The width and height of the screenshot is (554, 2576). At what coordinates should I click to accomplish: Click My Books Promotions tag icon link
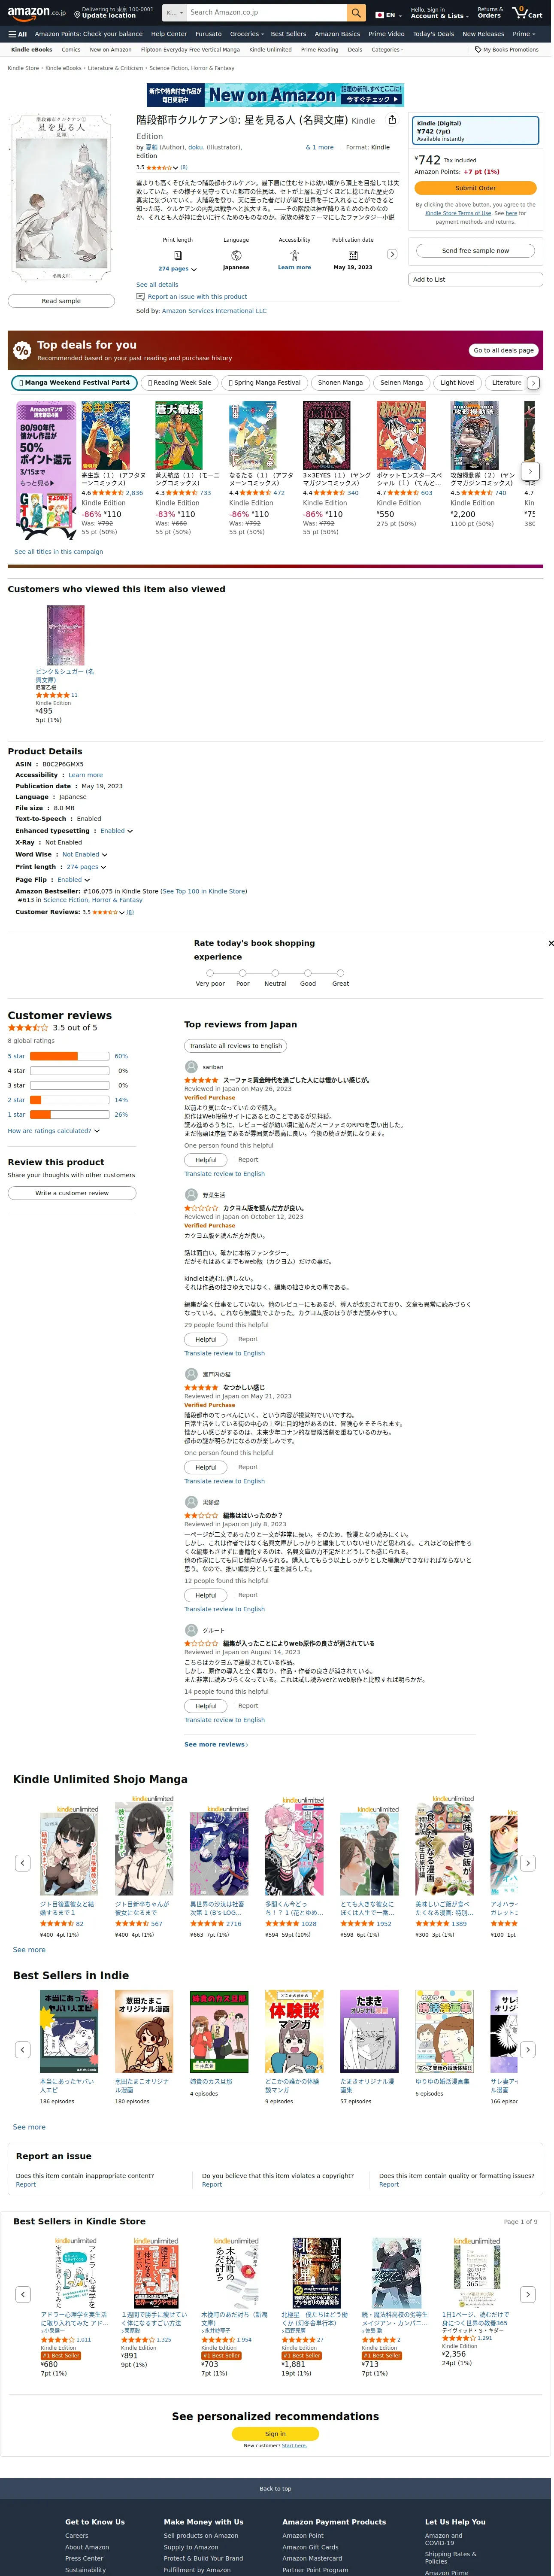click(x=507, y=49)
